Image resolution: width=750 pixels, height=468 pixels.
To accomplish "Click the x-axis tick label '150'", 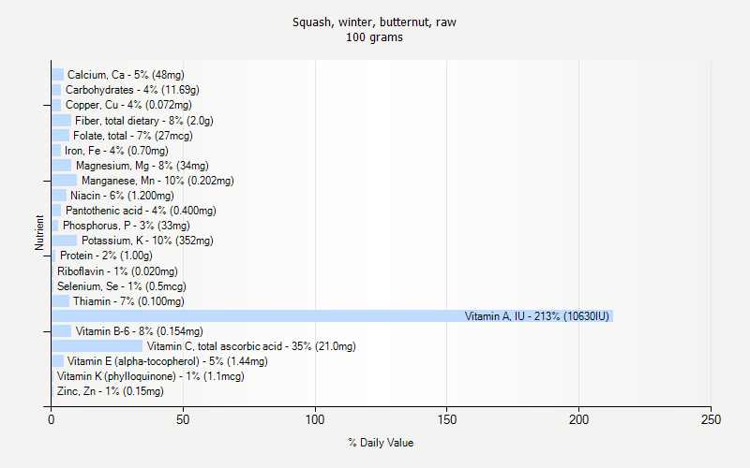I will point(447,419).
